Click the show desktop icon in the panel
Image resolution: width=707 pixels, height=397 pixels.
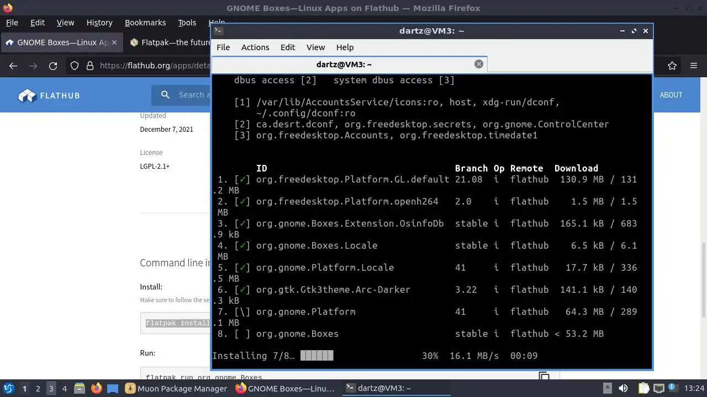point(113,388)
